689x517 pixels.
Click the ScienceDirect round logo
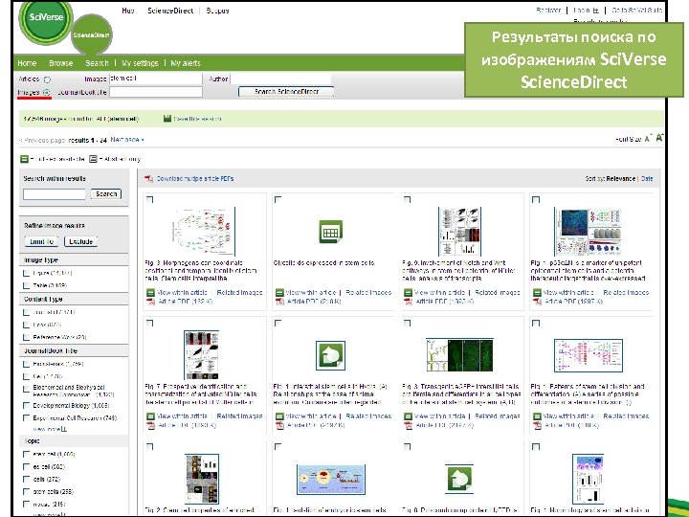point(92,35)
